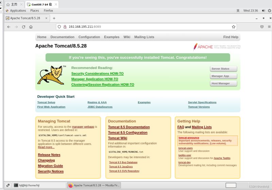272x190 pixels.
Task: Open Tomcat 8.5 Documentation link
Action: pyautogui.click(x=129, y=127)
